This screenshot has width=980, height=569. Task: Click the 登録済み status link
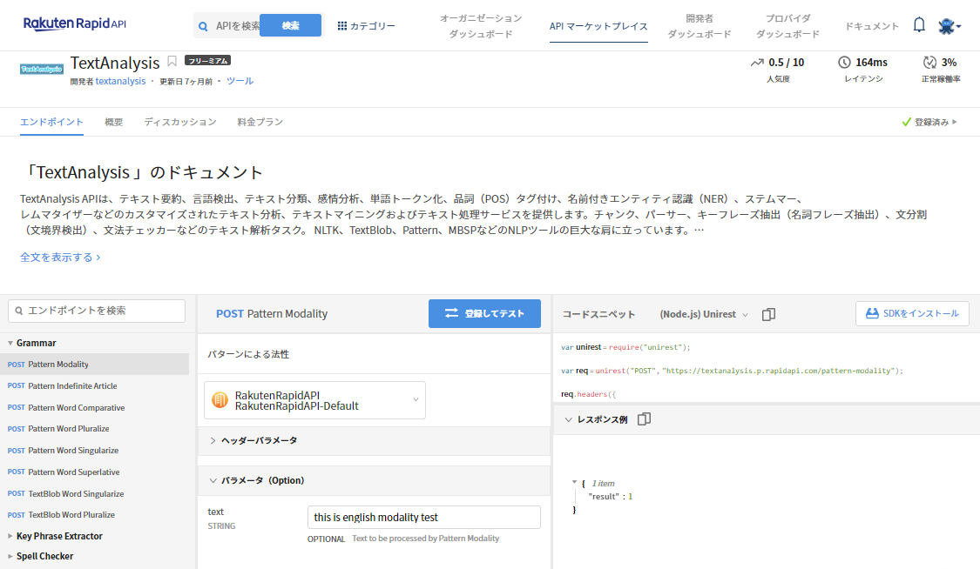tap(930, 123)
